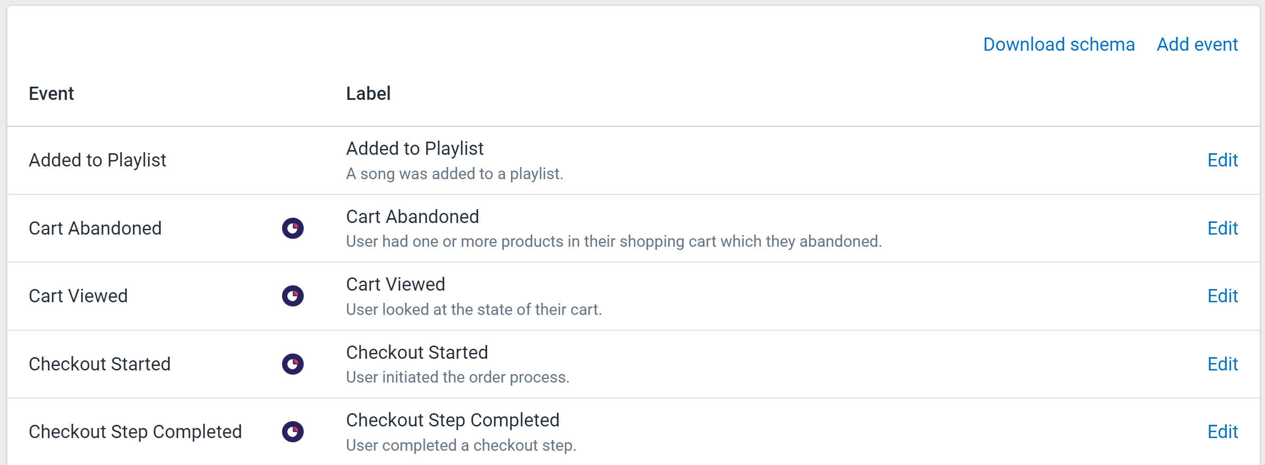
Task: Edit the Cart Abandoned event
Action: coord(1223,228)
